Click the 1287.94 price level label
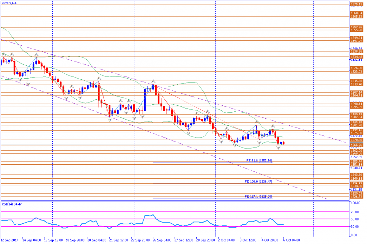 [x=357, y=117]
